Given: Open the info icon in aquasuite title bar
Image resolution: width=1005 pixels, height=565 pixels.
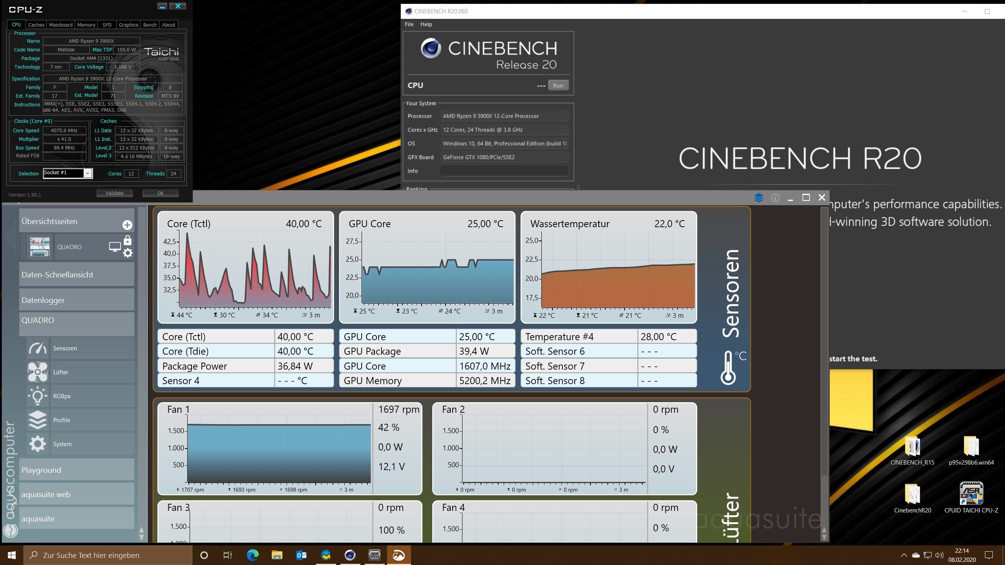Looking at the screenshot, I should pos(775,198).
